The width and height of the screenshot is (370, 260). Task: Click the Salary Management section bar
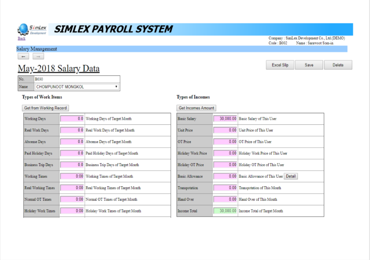(x=182, y=49)
